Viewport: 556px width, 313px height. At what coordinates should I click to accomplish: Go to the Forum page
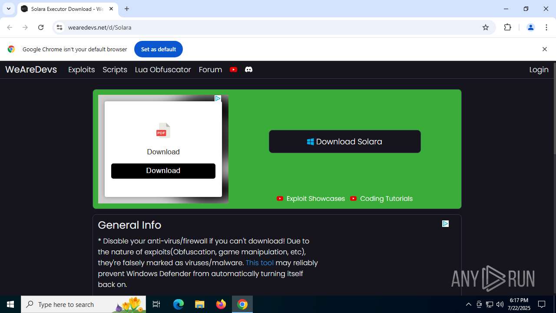(210, 70)
